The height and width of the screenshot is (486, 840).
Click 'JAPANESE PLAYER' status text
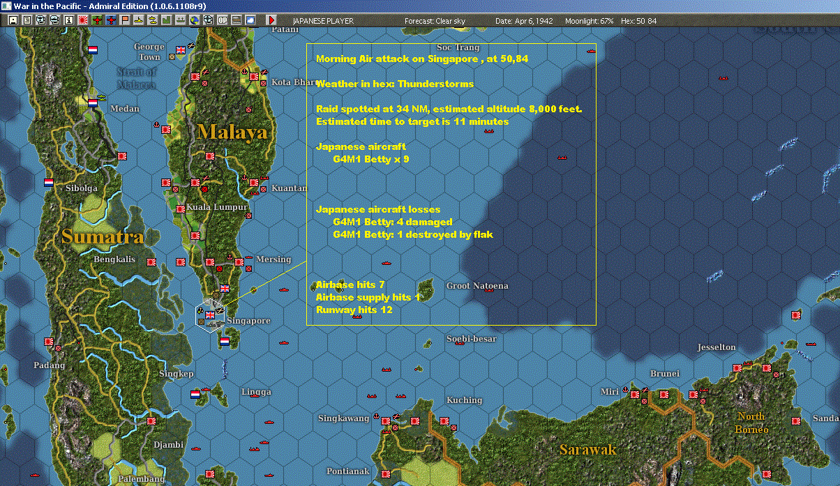[x=323, y=21]
